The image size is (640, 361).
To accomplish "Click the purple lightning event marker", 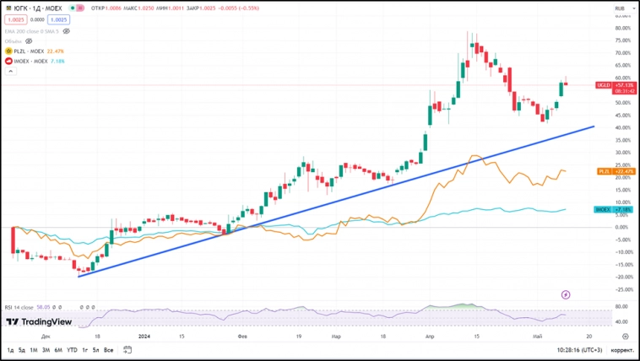I will point(566,294).
